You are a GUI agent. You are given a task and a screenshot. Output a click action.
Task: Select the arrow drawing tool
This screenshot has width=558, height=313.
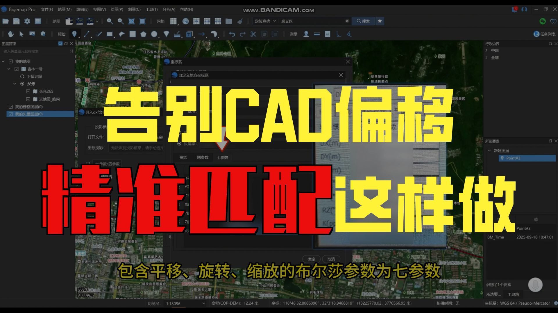202,34
